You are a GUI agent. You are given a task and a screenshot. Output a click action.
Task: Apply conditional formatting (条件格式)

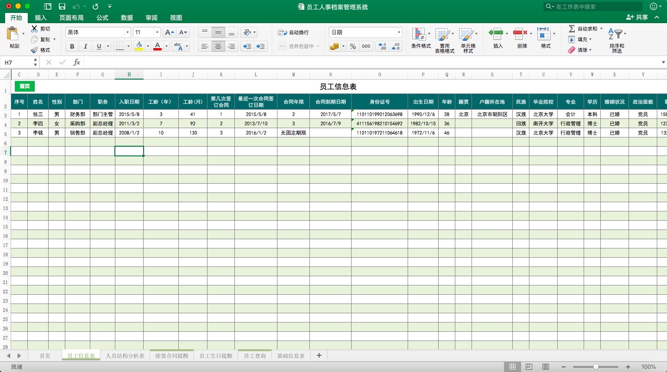421,39
